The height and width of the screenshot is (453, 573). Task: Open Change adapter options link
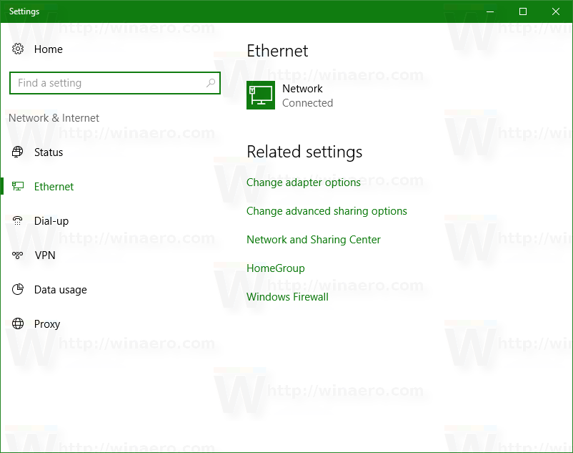[304, 182]
